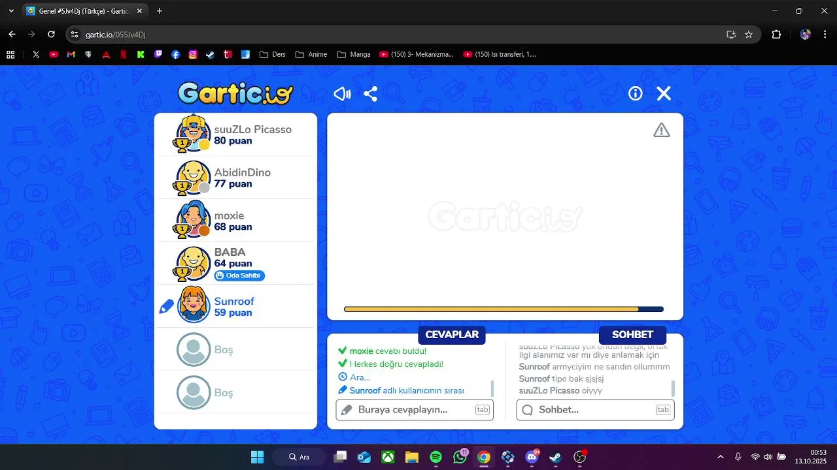This screenshot has height=470, width=837.
Task: Open the Anime bookmark folder
Action: tap(311, 55)
